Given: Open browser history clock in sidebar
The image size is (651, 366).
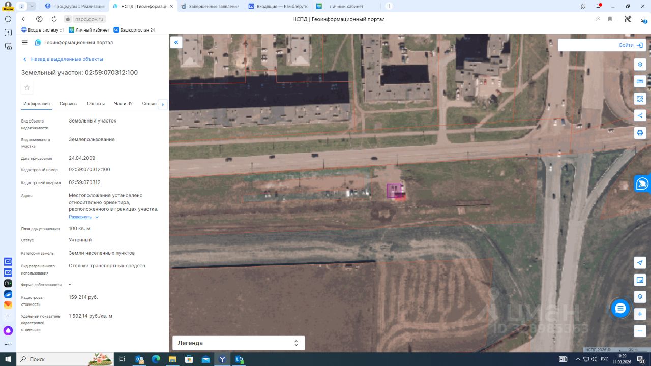Looking at the screenshot, I should coord(8,19).
